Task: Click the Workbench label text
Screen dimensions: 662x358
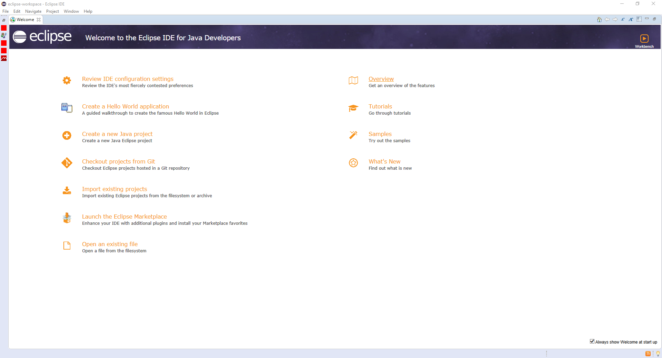Action: click(644, 46)
